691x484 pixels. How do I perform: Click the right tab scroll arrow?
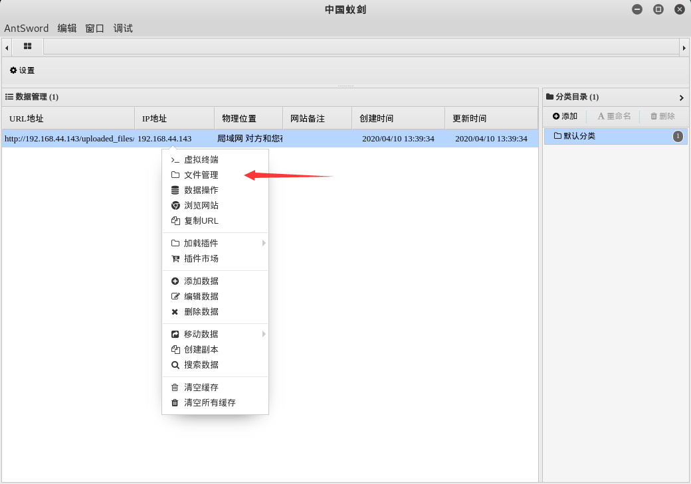click(x=684, y=48)
